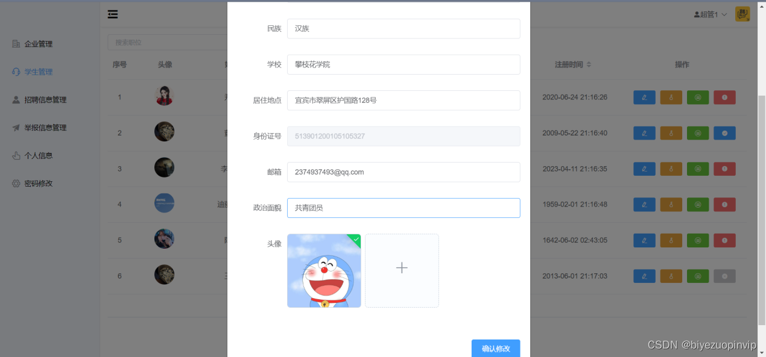This screenshot has width=766, height=357.
Task: Click the disabled 身份证号 field
Action: pos(404,136)
